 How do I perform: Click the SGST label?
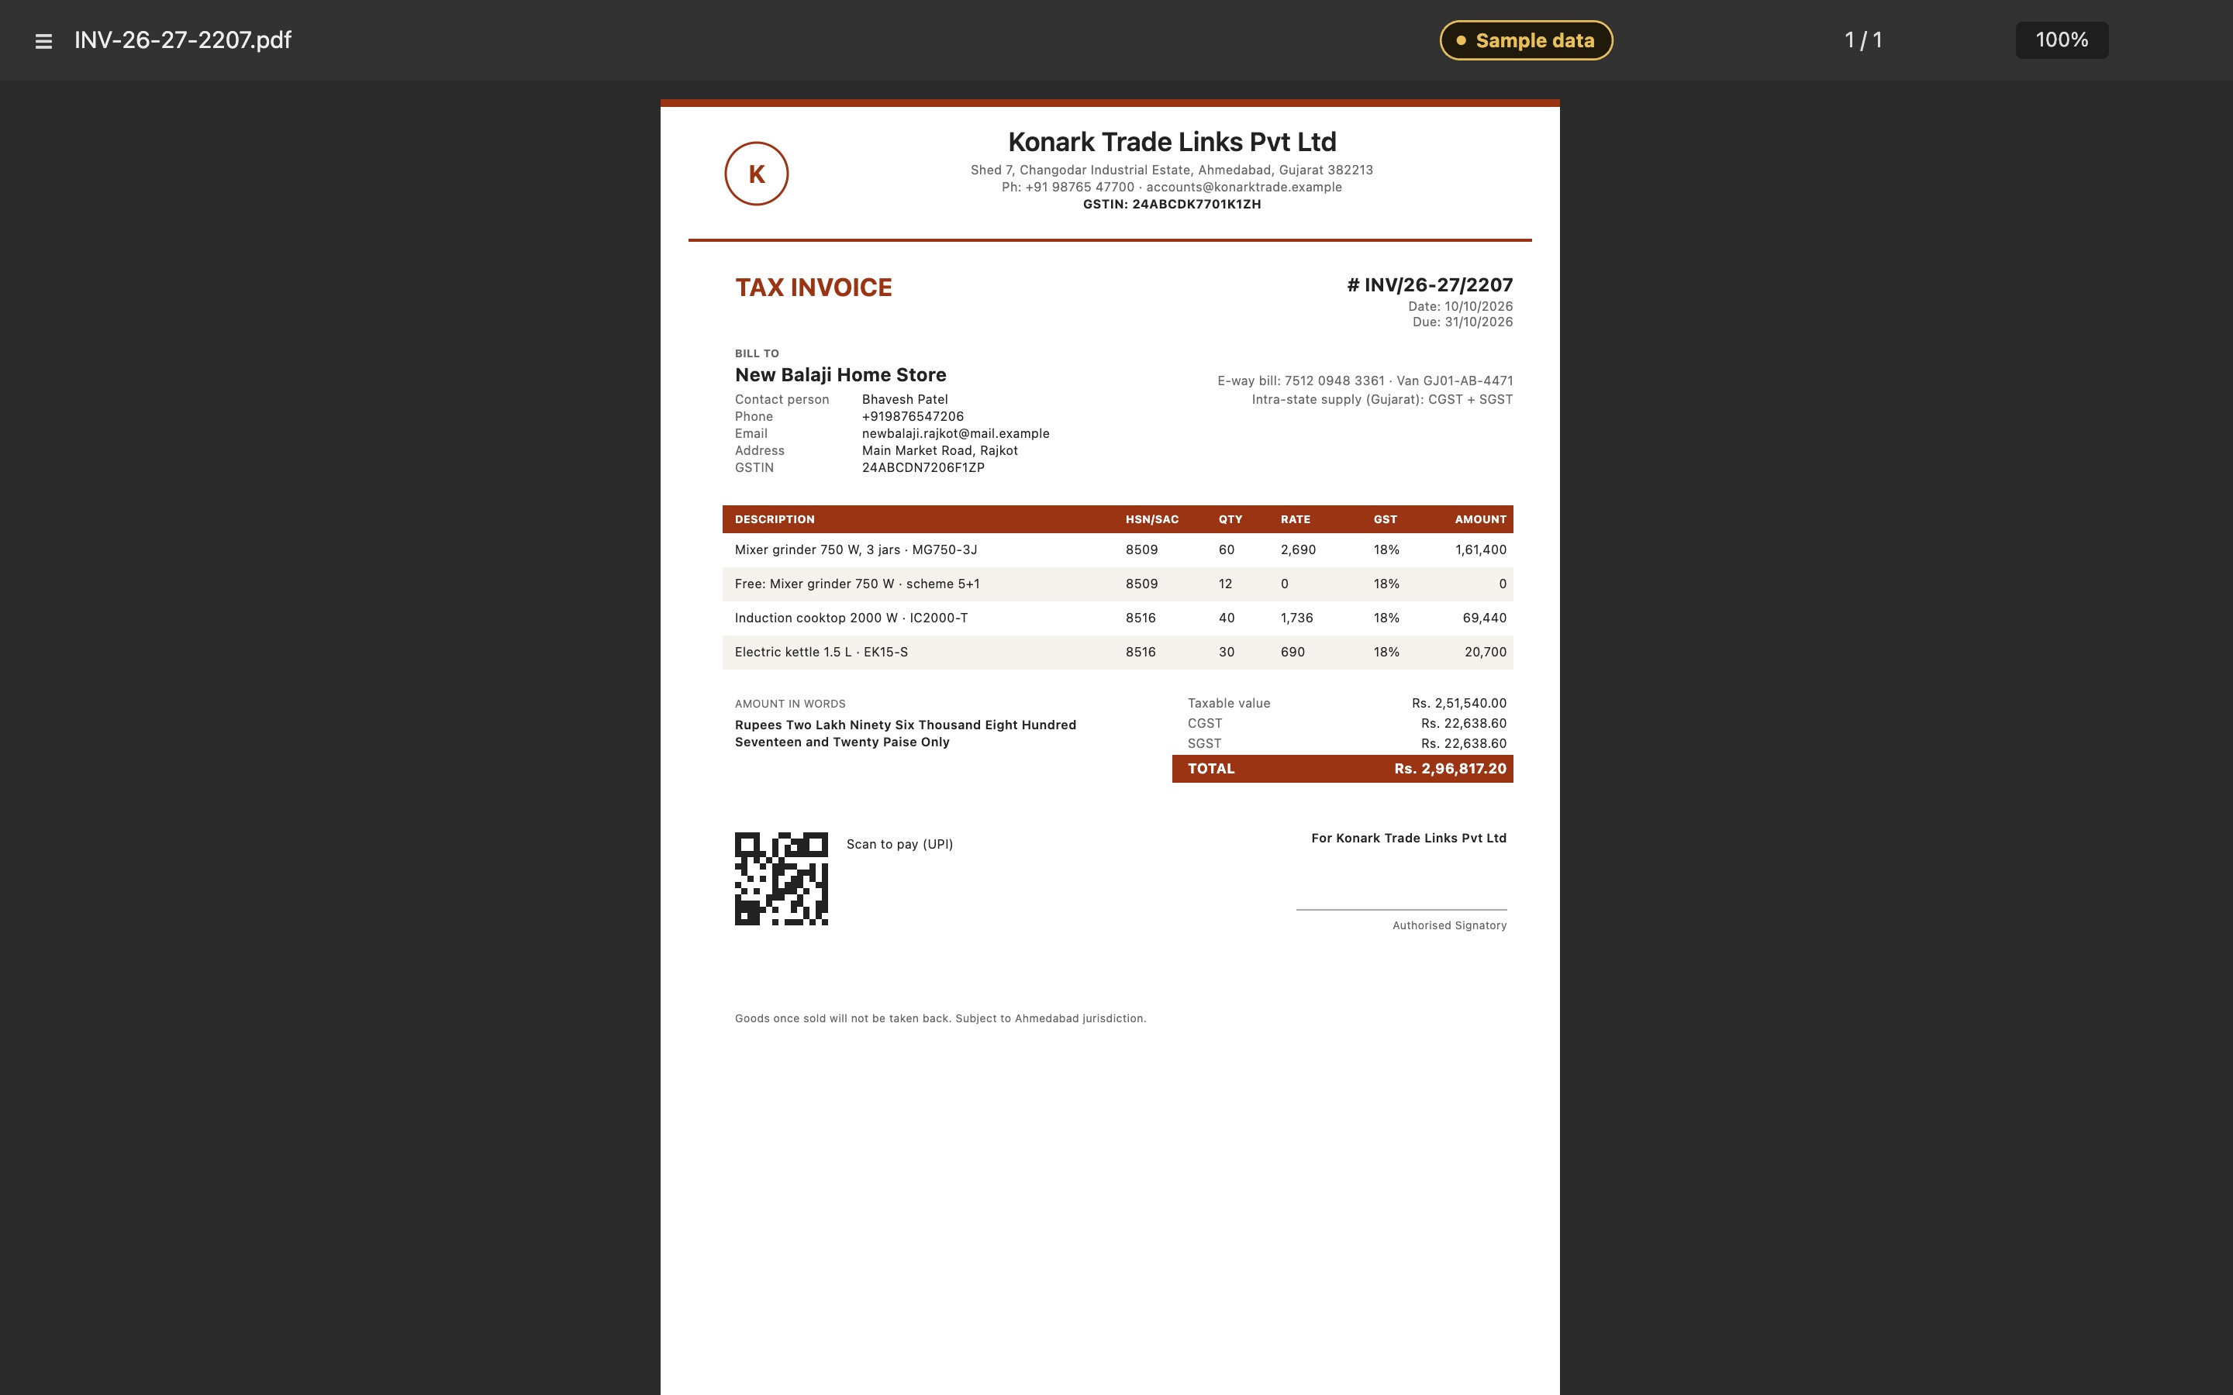pyautogui.click(x=1204, y=744)
